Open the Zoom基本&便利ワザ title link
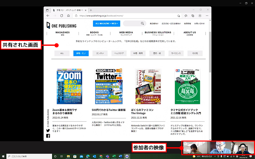This screenshot has height=159, width=255. 65,112
